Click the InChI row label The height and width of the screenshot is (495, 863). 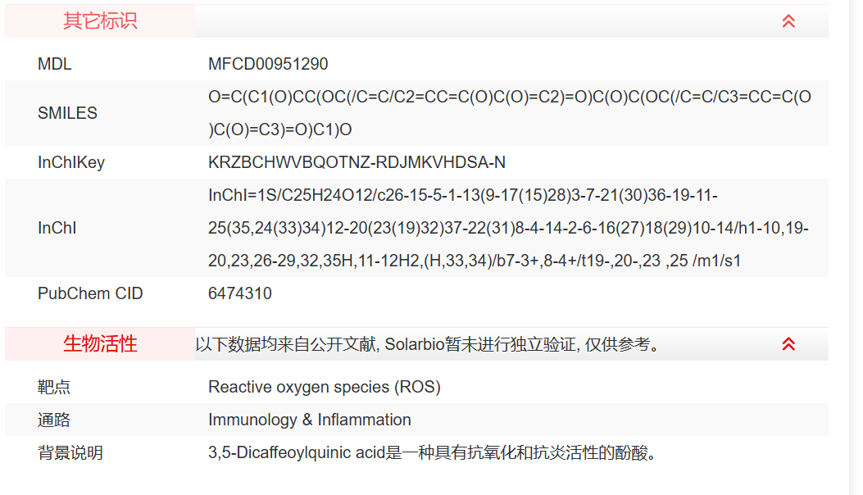[57, 228]
